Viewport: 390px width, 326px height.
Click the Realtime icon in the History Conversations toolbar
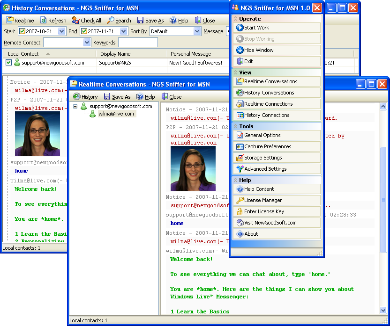10,20
